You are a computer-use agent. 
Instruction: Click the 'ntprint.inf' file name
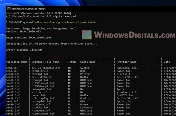click(x=40, y=74)
